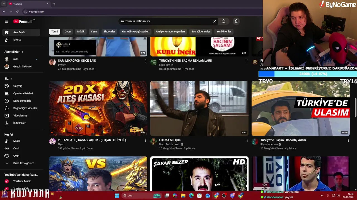
Task: Select the Aksiyon-macera oyunları chip
Action: [170, 32]
